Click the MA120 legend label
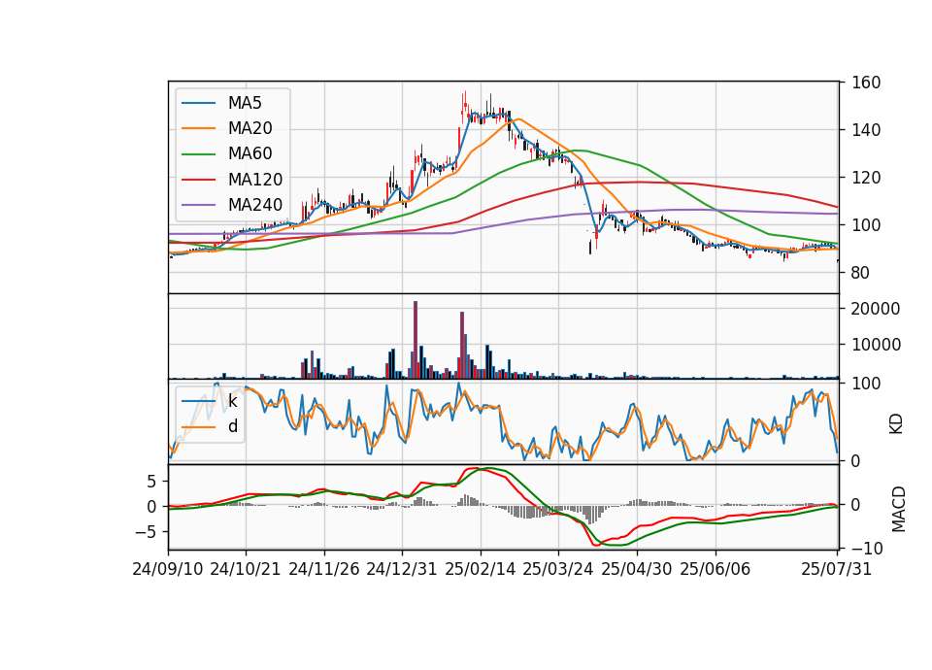This screenshot has height=670, width=932. click(255, 180)
